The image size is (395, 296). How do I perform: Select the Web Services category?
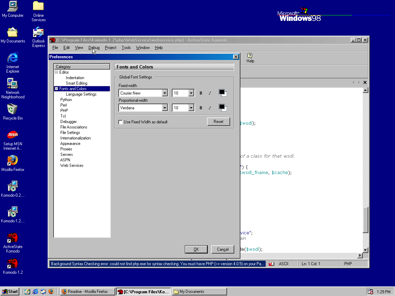(72, 165)
